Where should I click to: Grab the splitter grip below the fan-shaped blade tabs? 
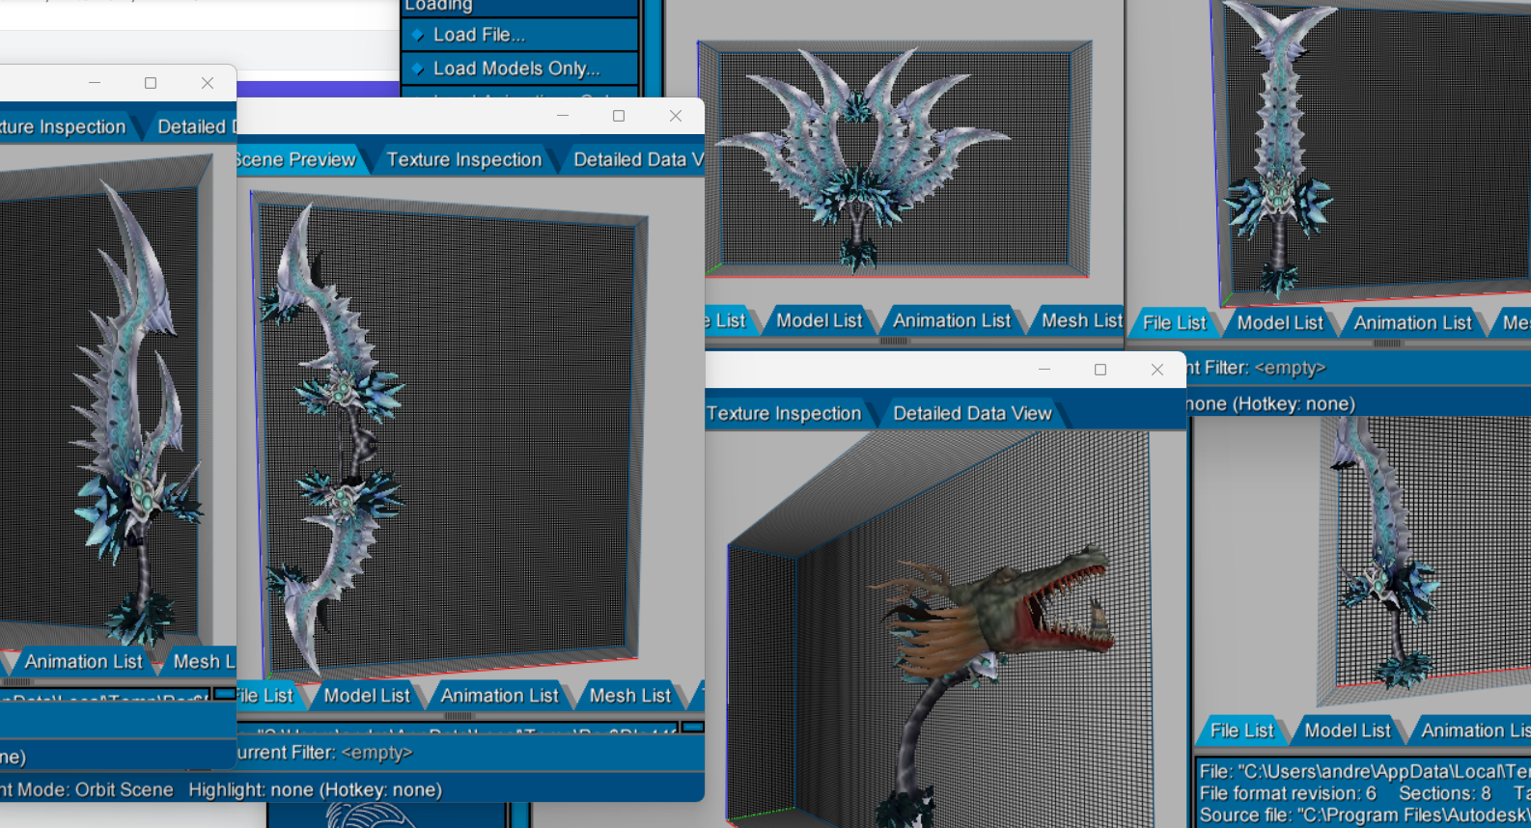[x=894, y=341]
